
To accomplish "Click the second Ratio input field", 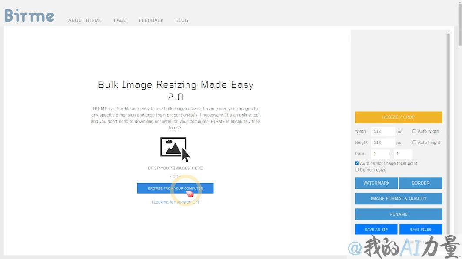I will click(x=403, y=154).
